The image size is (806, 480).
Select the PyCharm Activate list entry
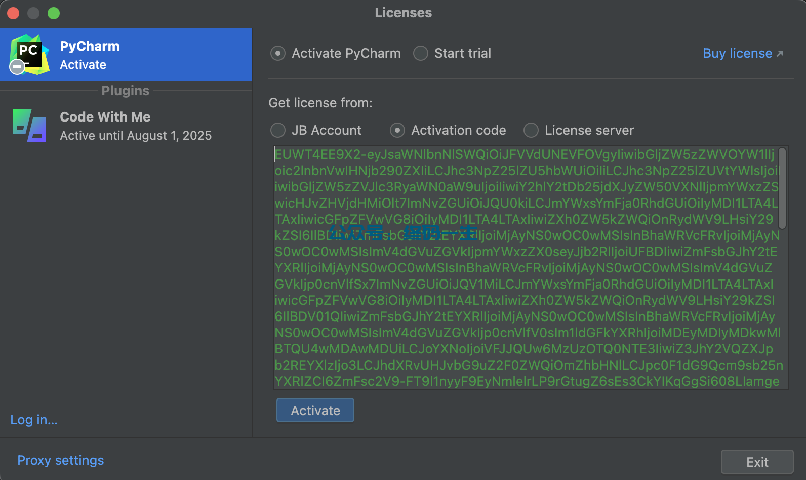pos(126,55)
